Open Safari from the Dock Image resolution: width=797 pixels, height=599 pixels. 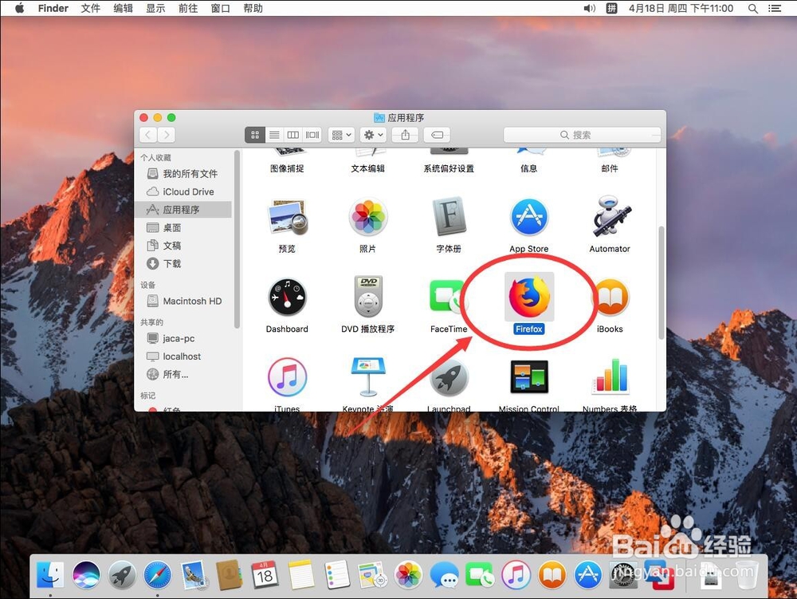click(158, 575)
